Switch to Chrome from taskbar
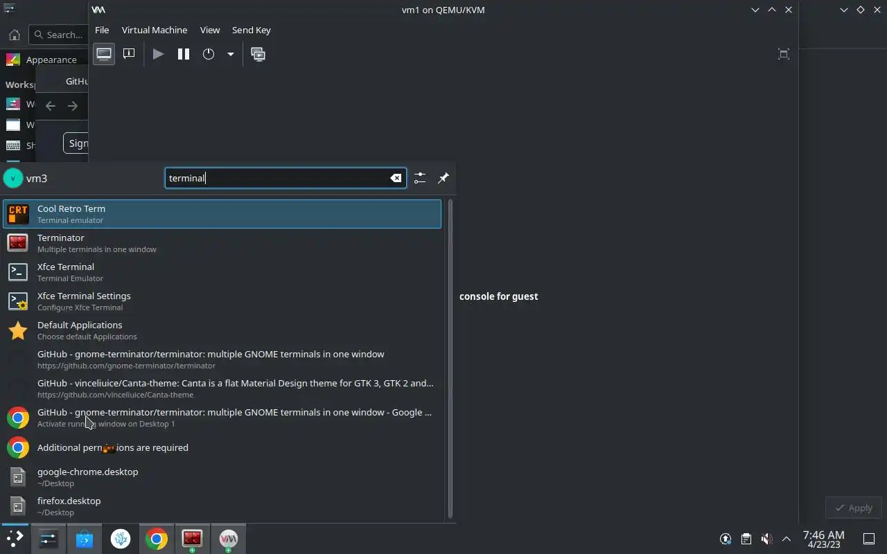 click(157, 539)
